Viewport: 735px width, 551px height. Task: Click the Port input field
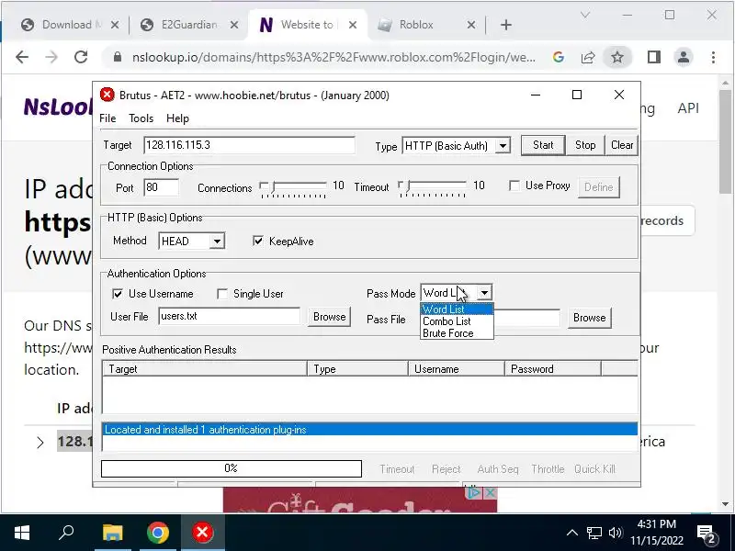162,188
